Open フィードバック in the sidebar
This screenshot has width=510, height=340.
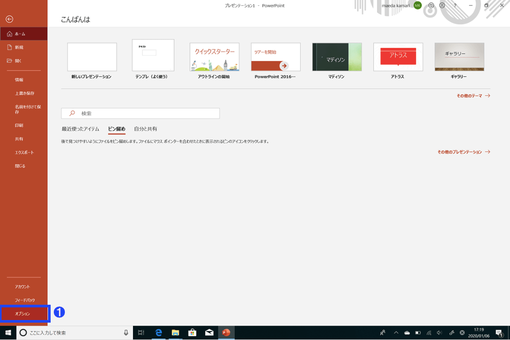(24, 301)
